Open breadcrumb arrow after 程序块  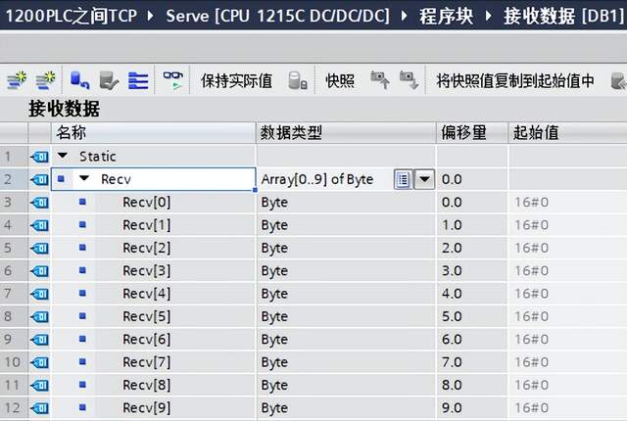point(488,16)
